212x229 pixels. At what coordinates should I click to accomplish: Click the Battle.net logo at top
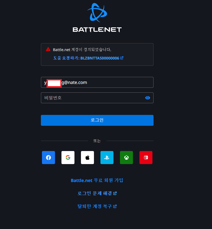pyautogui.click(x=97, y=12)
